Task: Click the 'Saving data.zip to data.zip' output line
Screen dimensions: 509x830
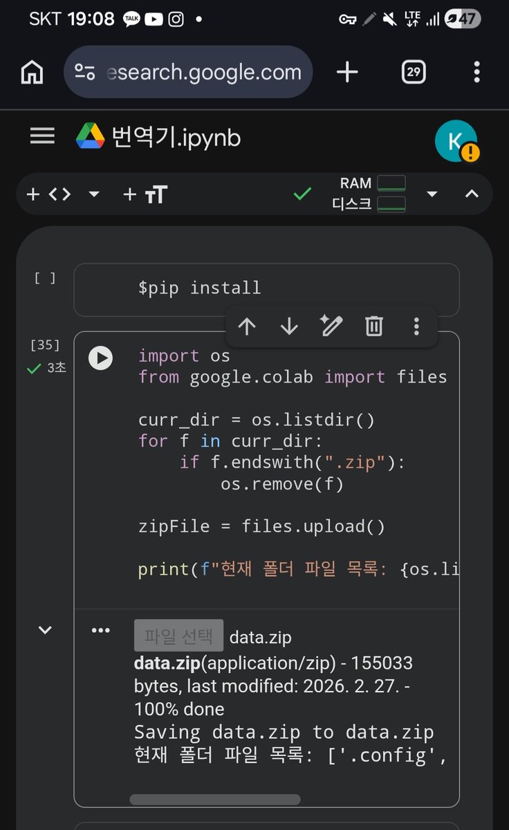Action: click(284, 732)
